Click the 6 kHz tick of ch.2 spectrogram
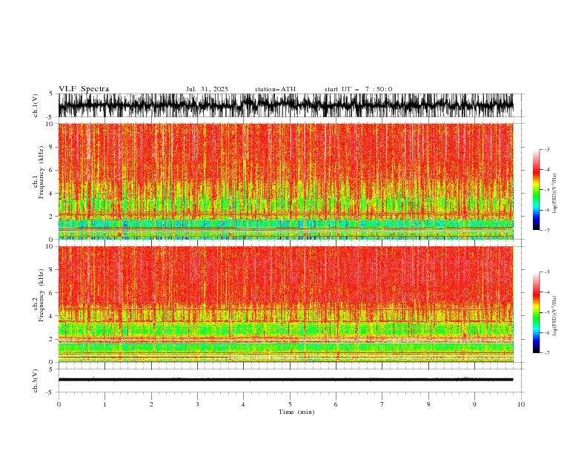 pyautogui.click(x=53, y=292)
